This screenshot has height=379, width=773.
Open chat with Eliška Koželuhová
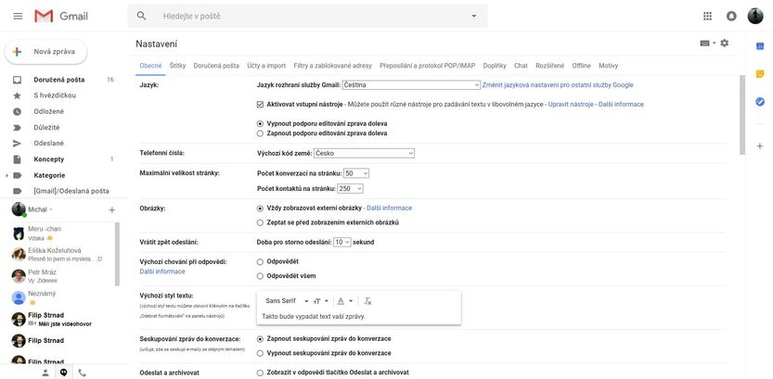click(61, 255)
